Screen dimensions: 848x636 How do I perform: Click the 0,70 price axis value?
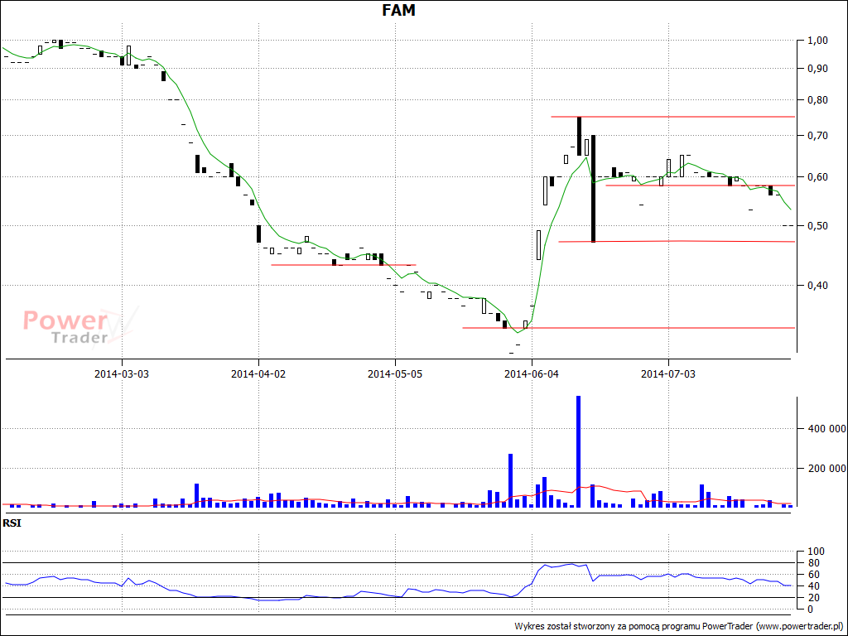817,136
